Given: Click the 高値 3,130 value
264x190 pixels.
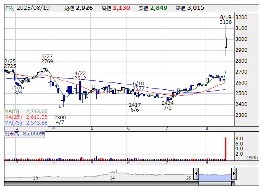Looking at the screenshot, I should [x=121, y=8].
